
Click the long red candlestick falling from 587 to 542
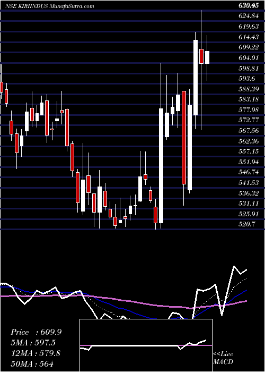184,137
